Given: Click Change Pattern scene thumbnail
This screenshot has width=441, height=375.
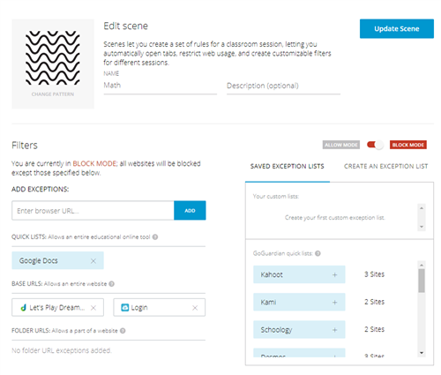Looking at the screenshot, I should coord(53,64).
